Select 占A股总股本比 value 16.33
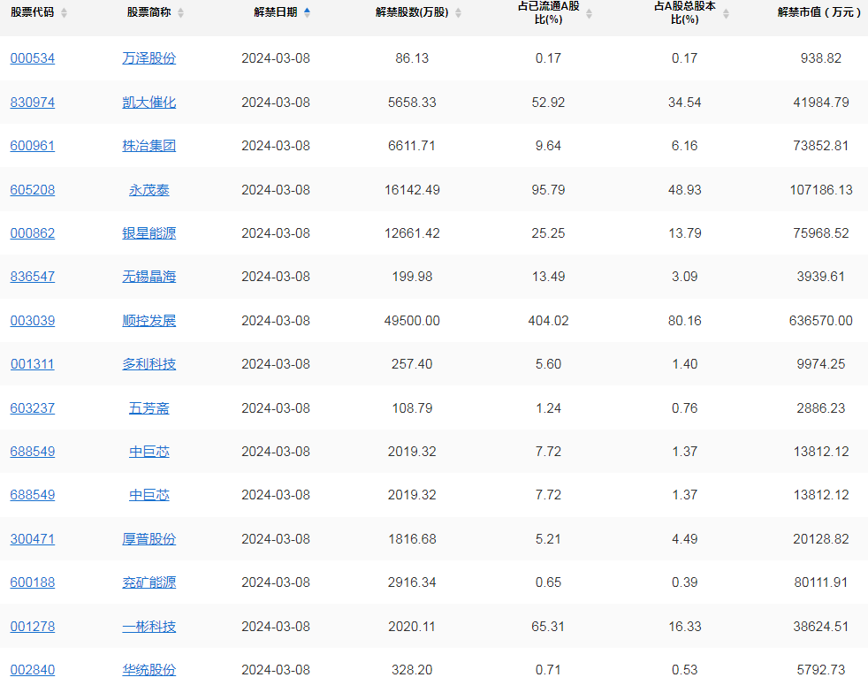This screenshot has height=685, width=868. click(x=685, y=627)
